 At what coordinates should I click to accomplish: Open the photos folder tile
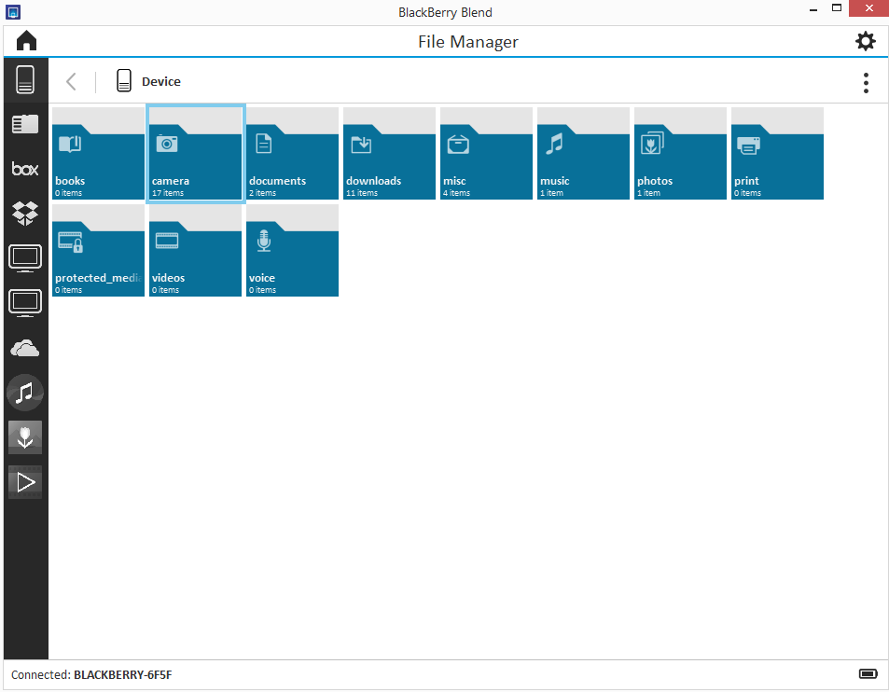680,153
